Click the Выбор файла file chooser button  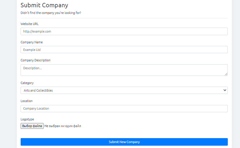coord(32,126)
